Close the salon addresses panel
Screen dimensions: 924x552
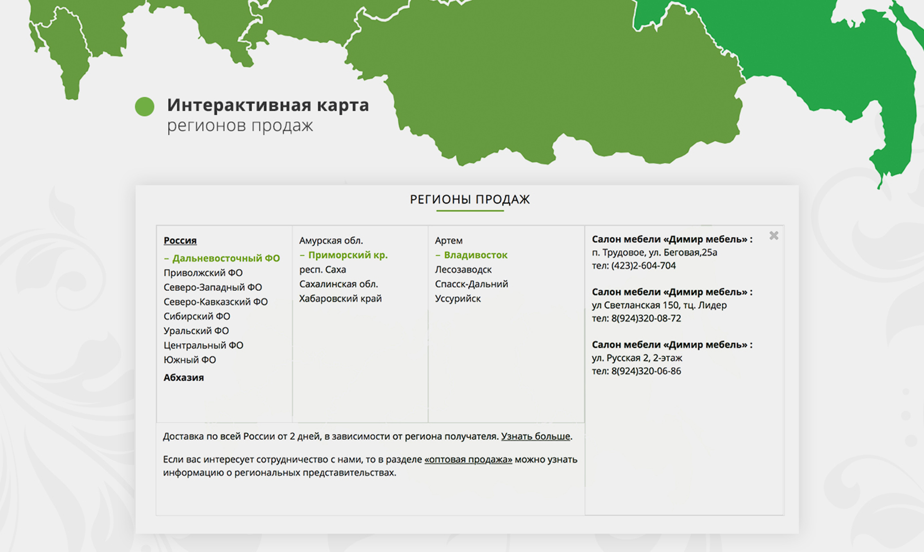tap(774, 236)
